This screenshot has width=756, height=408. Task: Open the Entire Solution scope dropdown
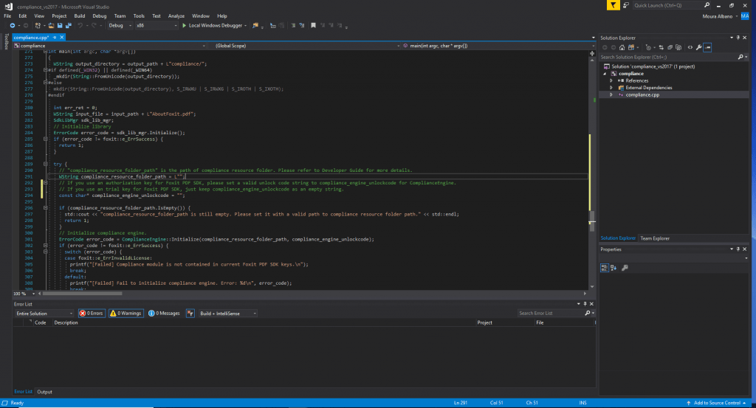[x=44, y=313]
